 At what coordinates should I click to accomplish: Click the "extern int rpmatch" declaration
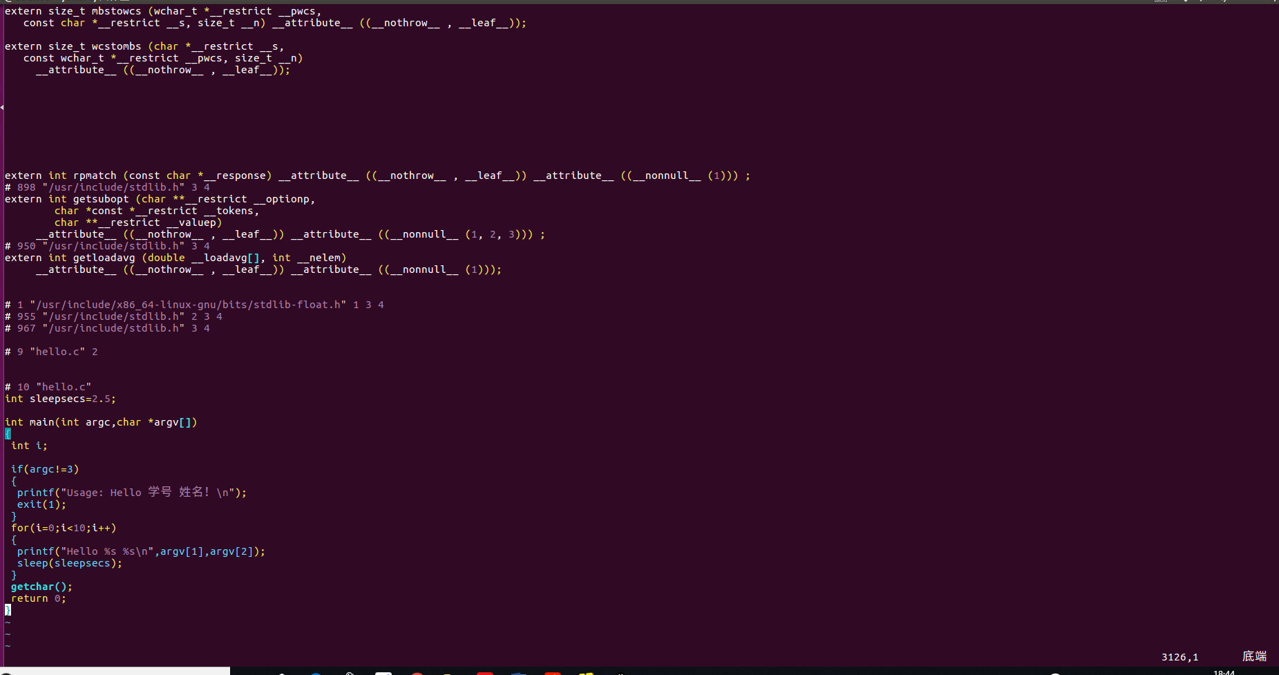click(x=377, y=175)
